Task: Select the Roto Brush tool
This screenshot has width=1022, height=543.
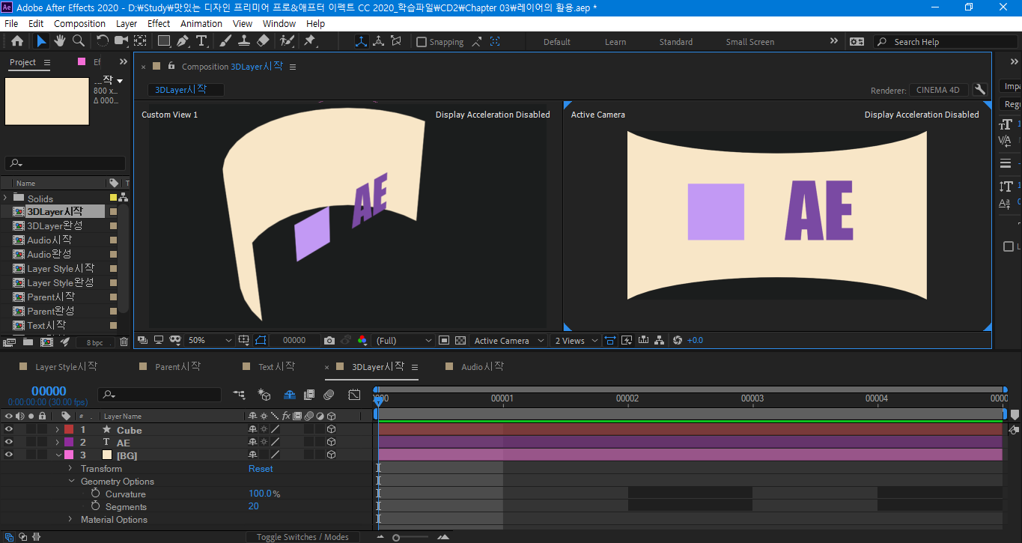Action: pyautogui.click(x=286, y=41)
